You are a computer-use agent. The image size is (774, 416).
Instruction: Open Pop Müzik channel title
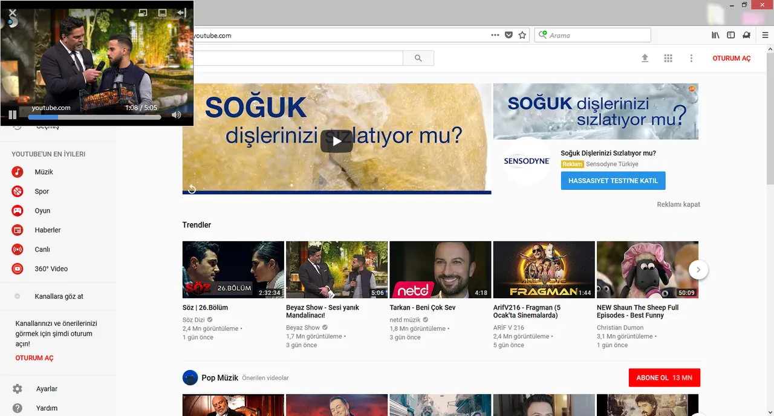click(220, 378)
